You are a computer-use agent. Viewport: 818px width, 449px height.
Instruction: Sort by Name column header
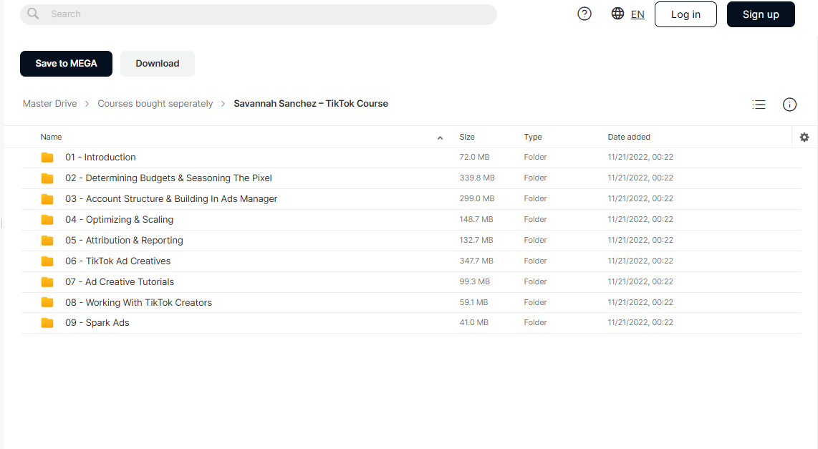[x=51, y=137]
